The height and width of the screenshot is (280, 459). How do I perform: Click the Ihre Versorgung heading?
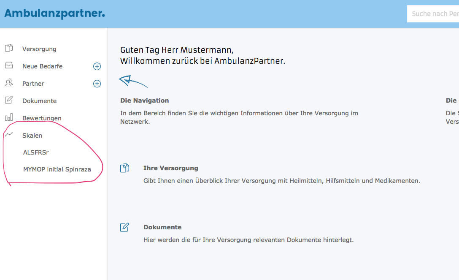[x=171, y=168]
